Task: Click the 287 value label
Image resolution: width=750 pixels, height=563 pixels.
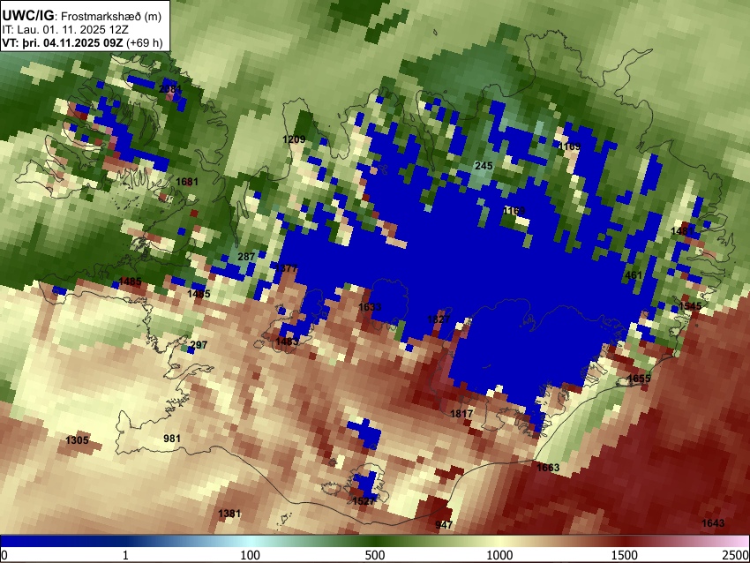Action: (x=246, y=257)
